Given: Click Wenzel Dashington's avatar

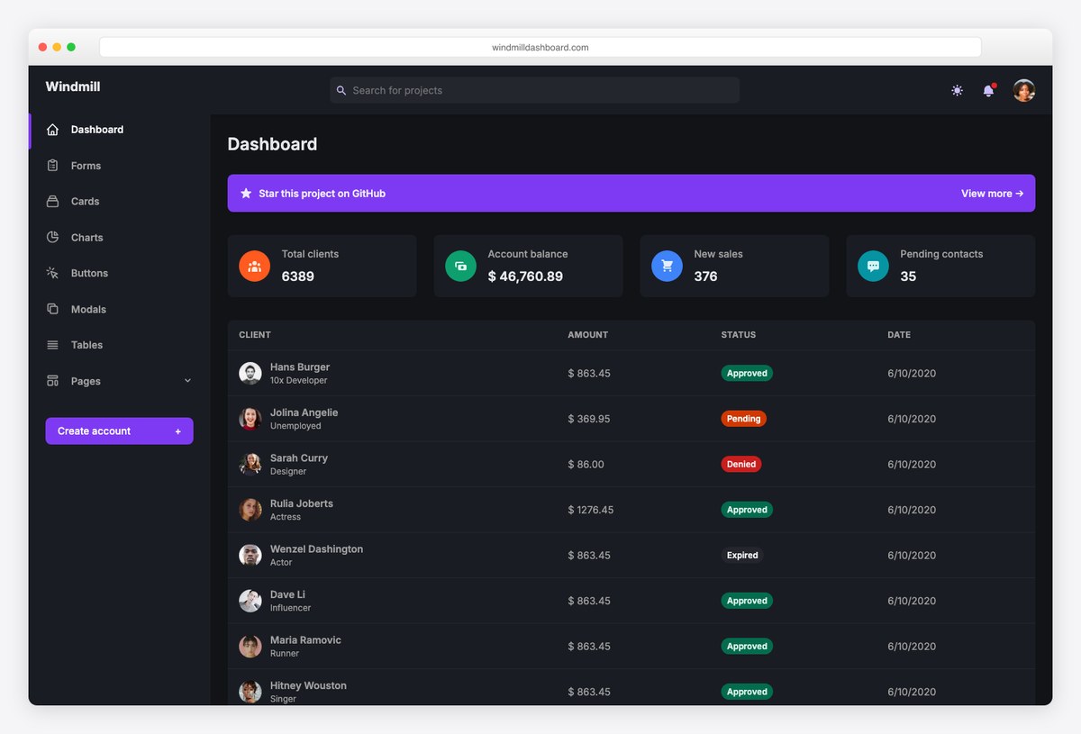Looking at the screenshot, I should pos(250,555).
